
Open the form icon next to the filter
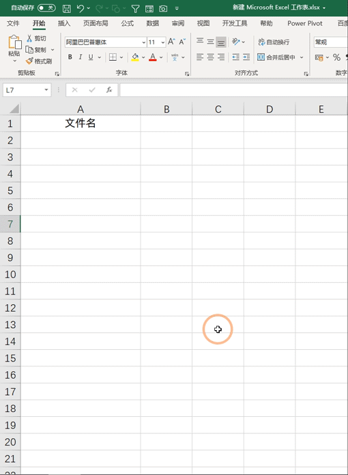(149, 9)
